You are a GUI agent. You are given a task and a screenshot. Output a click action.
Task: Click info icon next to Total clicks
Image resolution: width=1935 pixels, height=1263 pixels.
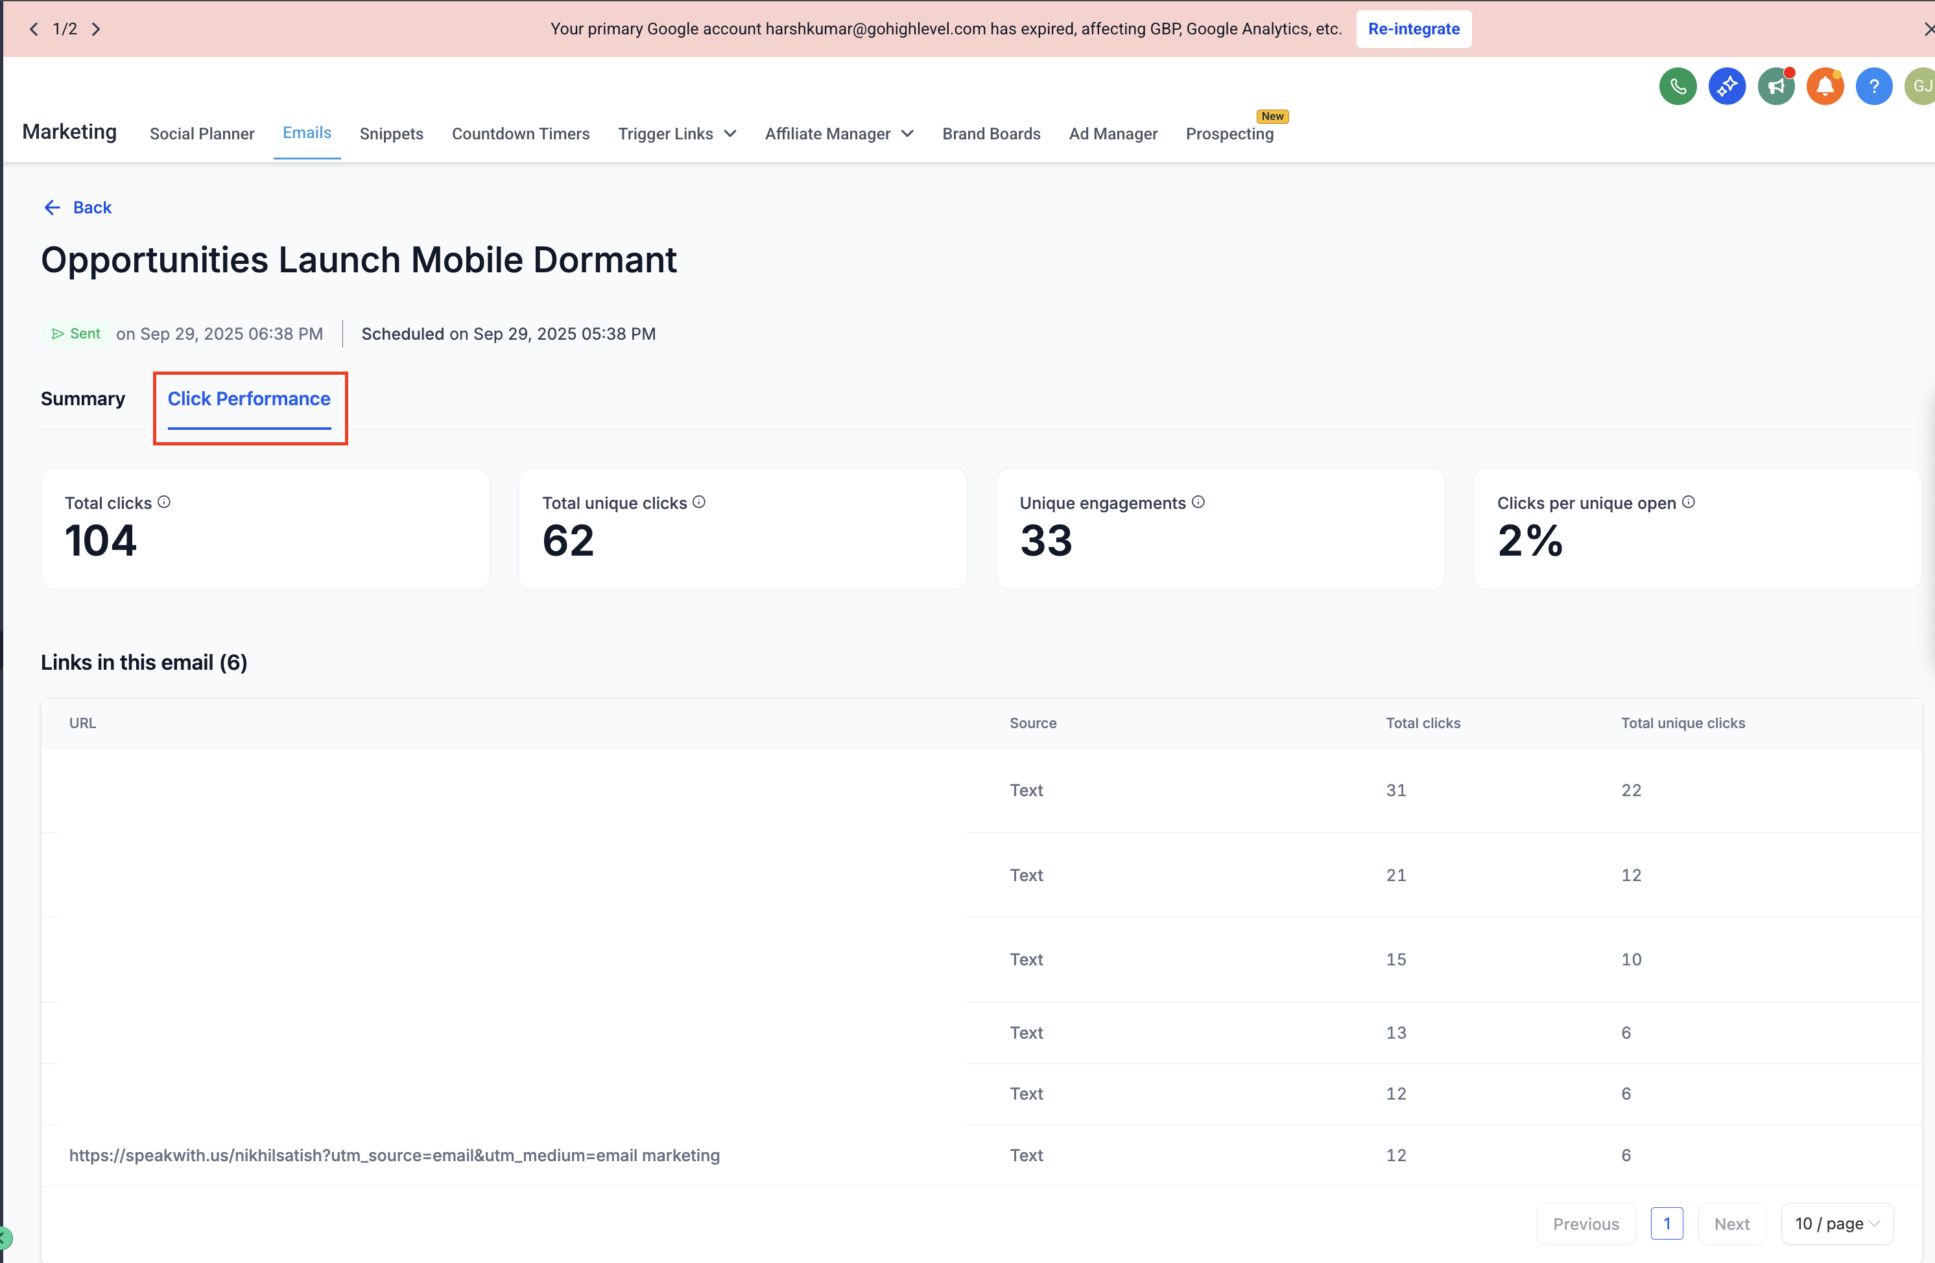pyautogui.click(x=164, y=502)
